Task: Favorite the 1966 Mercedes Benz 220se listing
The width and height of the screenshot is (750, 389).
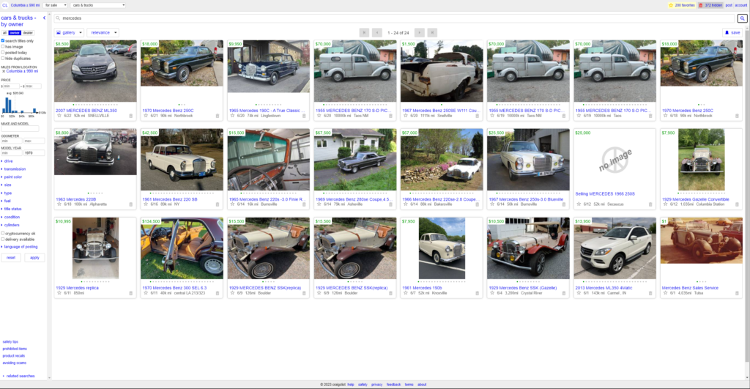Action: point(406,204)
